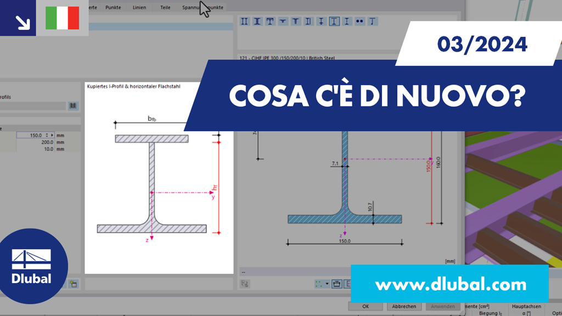This screenshot has height=316, width=562.
Task: Click the 150.0 width dimension in section preview
Action: (x=345, y=241)
